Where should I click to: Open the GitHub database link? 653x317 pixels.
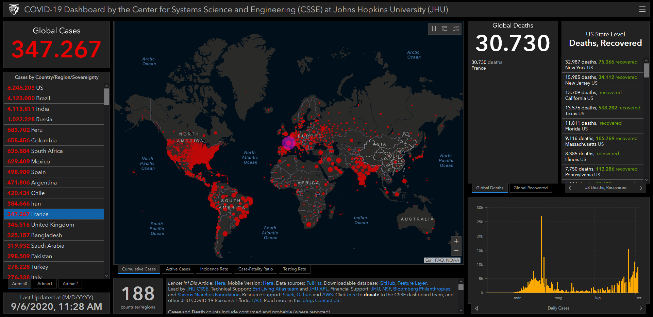pos(387,283)
